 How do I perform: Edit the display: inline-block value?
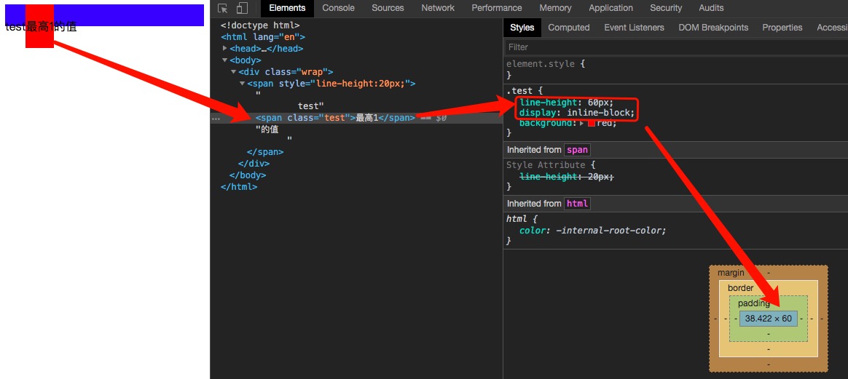tap(600, 113)
